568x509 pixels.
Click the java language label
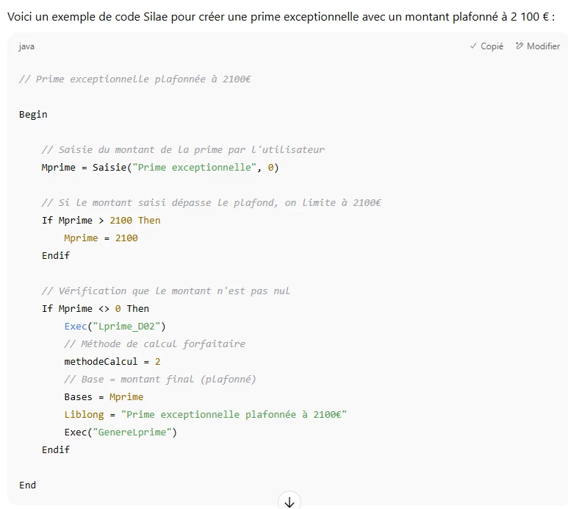[26, 46]
